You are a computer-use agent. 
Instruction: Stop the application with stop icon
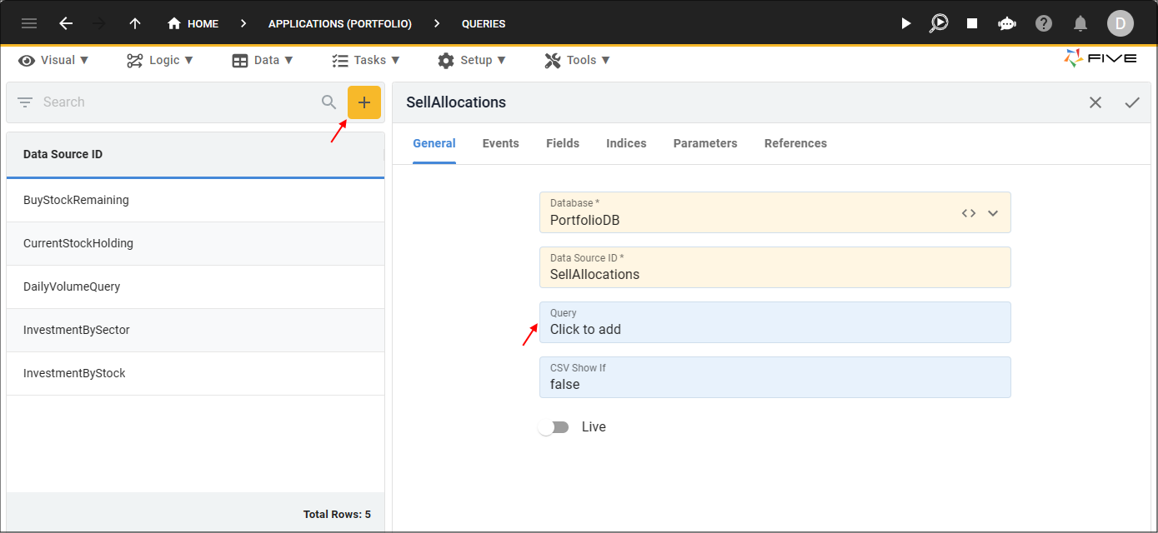972,23
